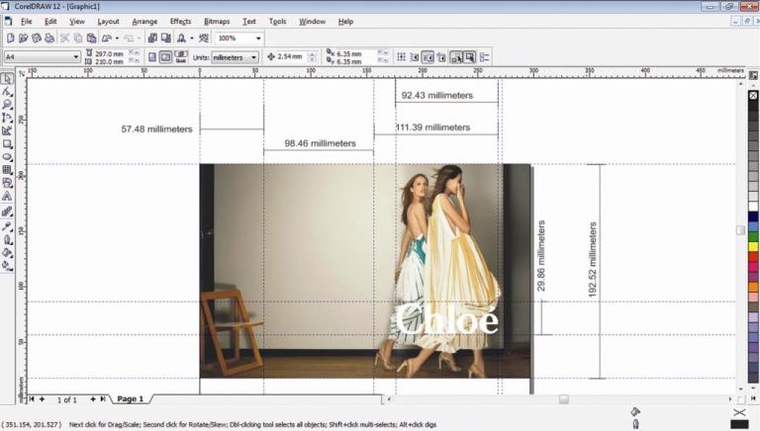
Task: Expand the A4 paper size dropdown
Action: pyautogui.click(x=76, y=57)
